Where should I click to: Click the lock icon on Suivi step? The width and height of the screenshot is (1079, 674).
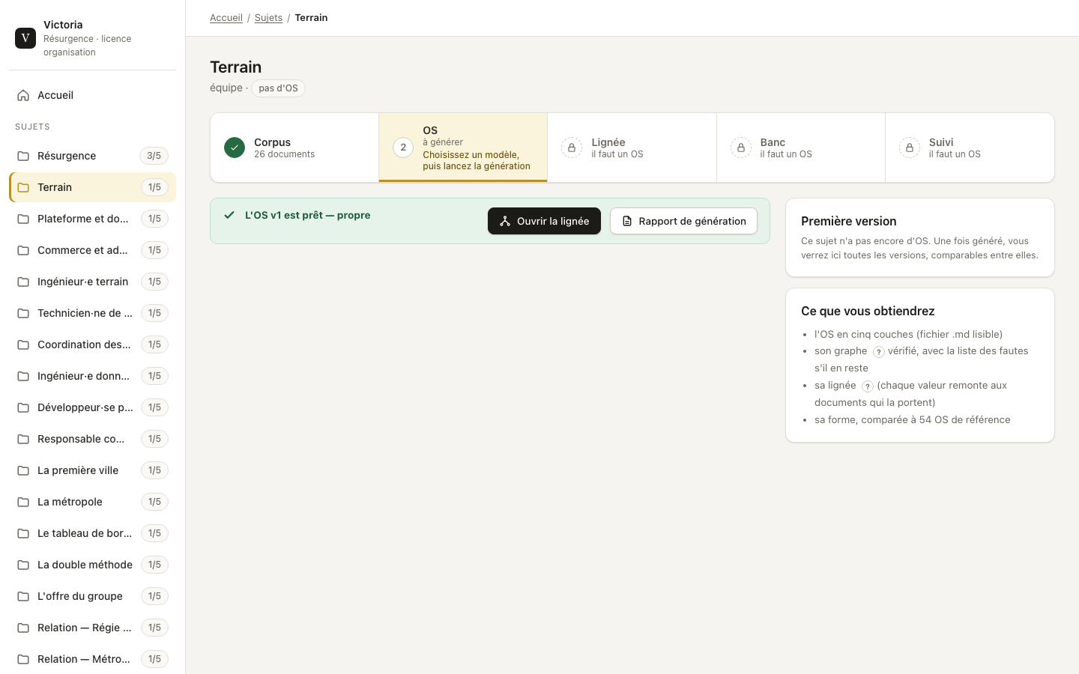tap(910, 148)
